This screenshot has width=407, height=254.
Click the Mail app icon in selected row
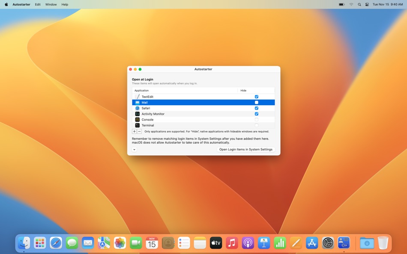[x=138, y=102]
